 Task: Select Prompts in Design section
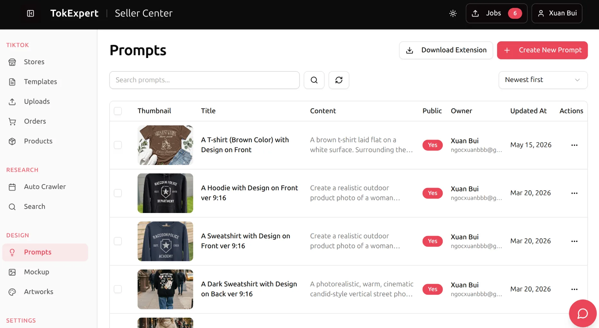point(45,252)
